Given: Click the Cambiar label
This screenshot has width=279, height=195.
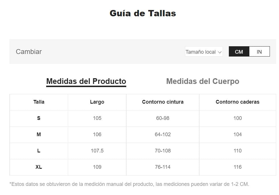Looking at the screenshot, I should [x=29, y=52].
